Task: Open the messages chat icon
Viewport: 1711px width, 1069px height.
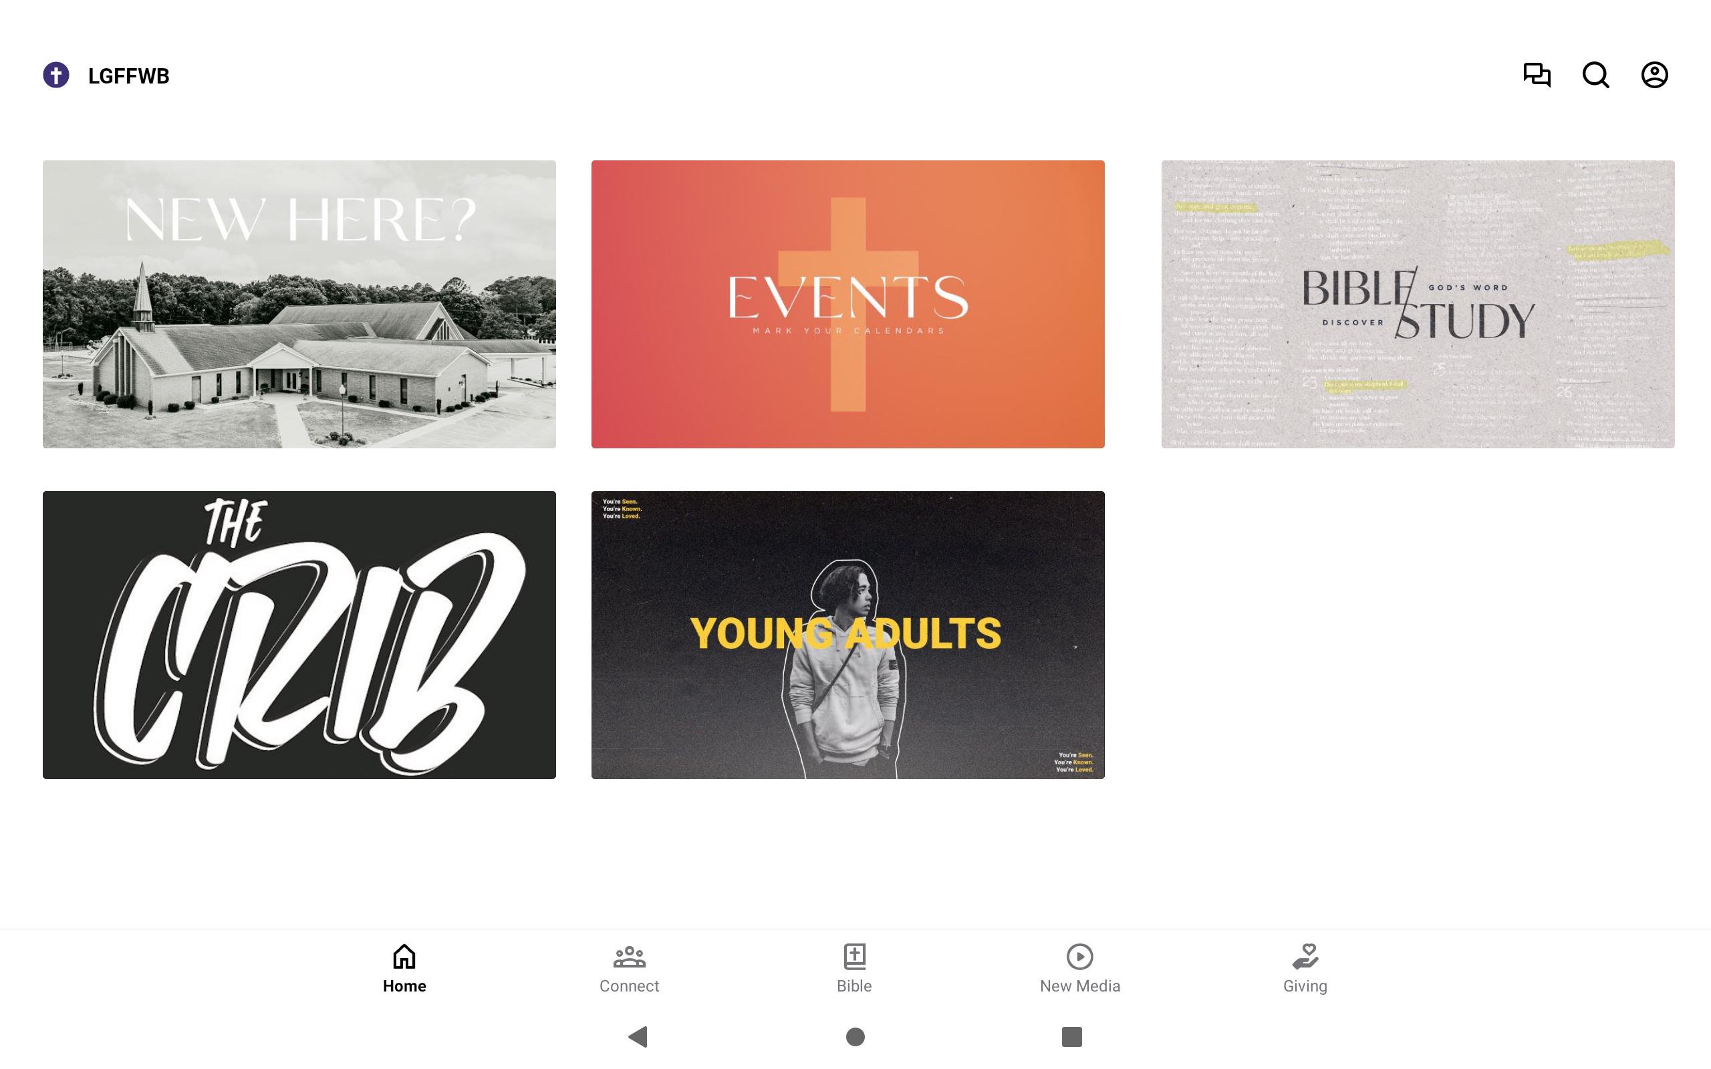Action: pos(1537,75)
